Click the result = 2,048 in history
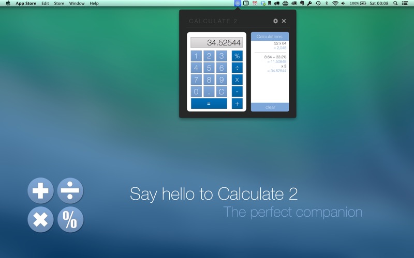Screen dimensions: 414x258 [x=280, y=48]
